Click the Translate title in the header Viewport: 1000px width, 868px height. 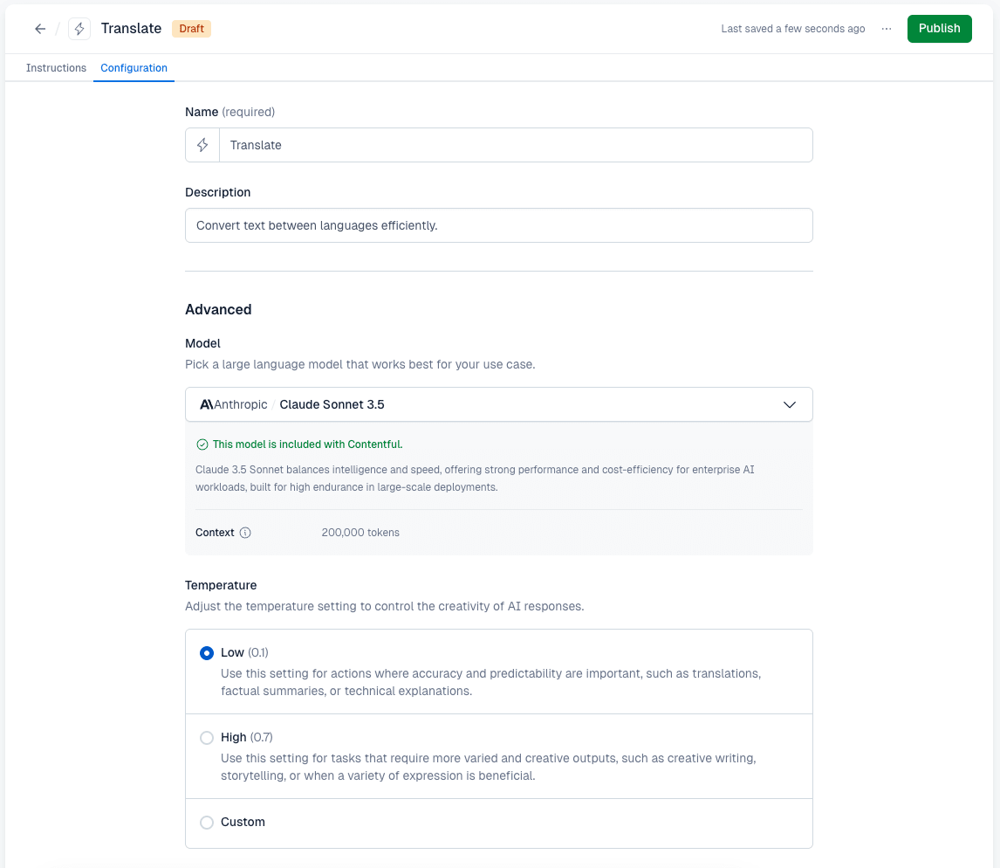click(x=132, y=29)
